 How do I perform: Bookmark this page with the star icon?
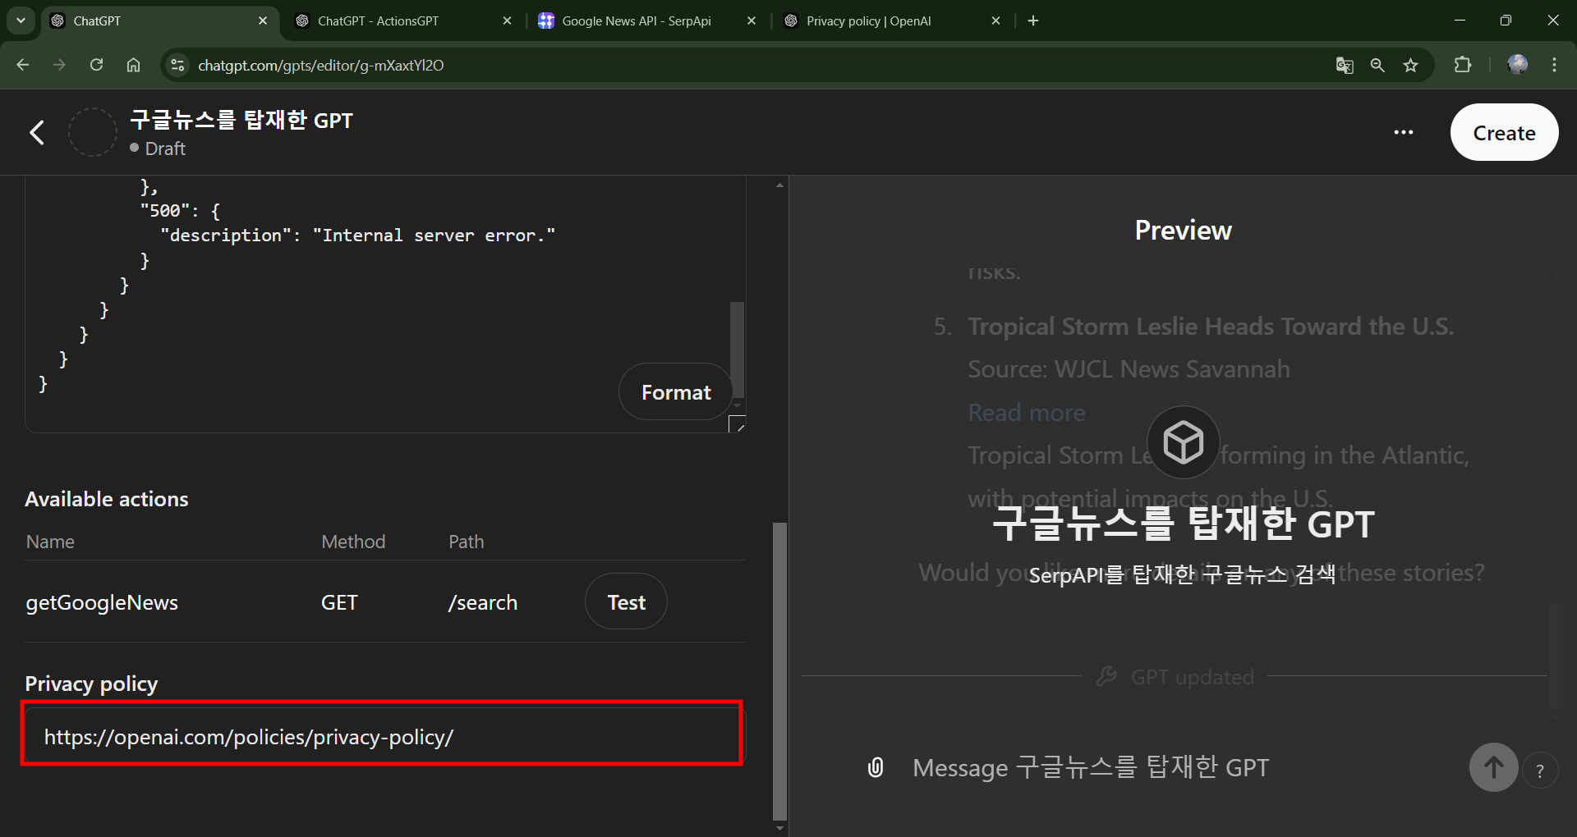[1411, 65]
